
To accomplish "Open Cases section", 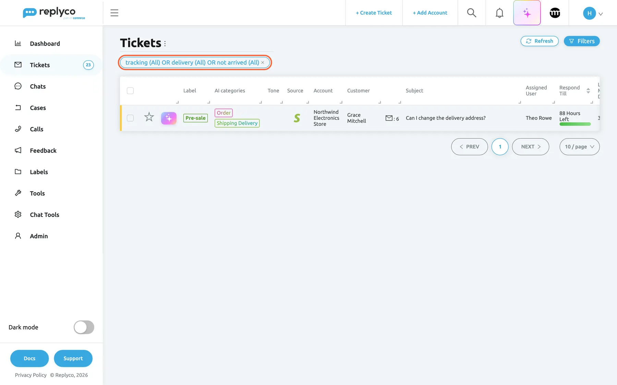I will click(x=38, y=108).
